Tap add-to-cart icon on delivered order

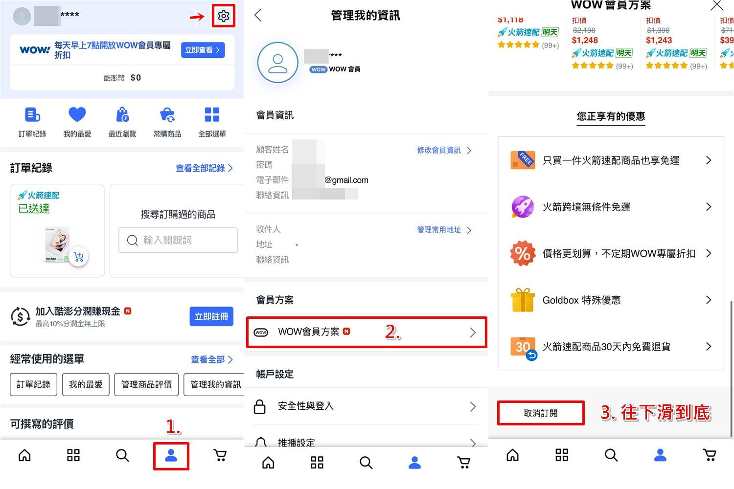pos(79,256)
